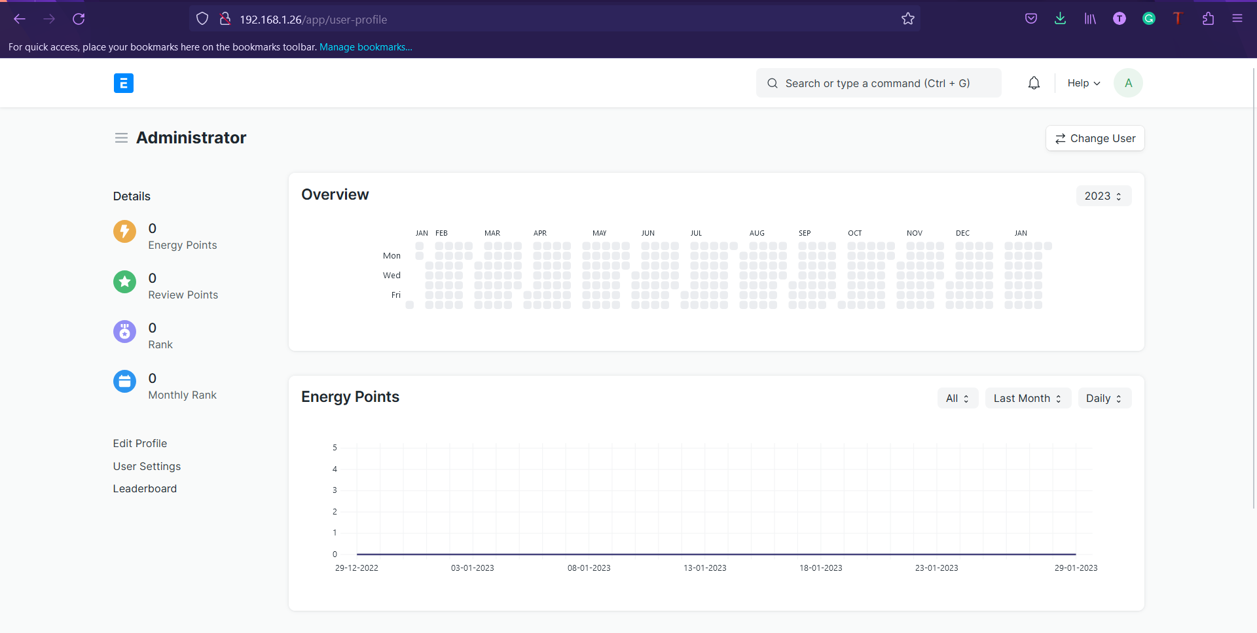Viewport: 1257px width, 633px height.
Task: Click the Administrator avatar circle
Action: [1128, 83]
